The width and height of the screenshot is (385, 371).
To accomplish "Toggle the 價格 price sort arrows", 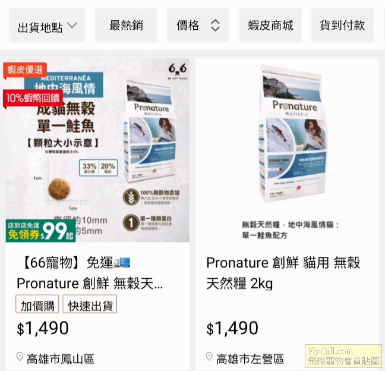I will [215, 26].
